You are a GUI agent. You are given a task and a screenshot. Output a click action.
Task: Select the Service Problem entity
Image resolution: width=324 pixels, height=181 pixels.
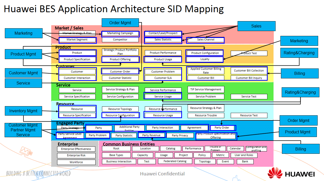(206, 97)
